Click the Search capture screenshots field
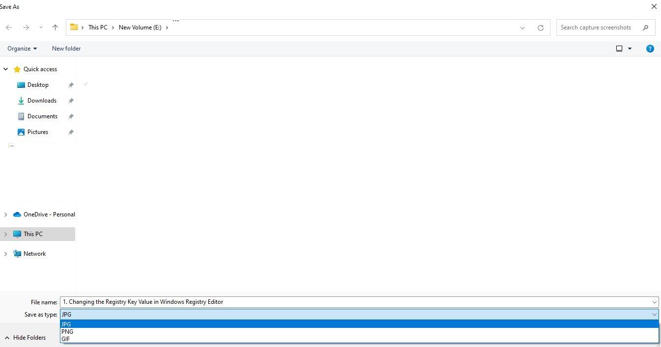The height and width of the screenshot is (347, 661). tap(598, 27)
